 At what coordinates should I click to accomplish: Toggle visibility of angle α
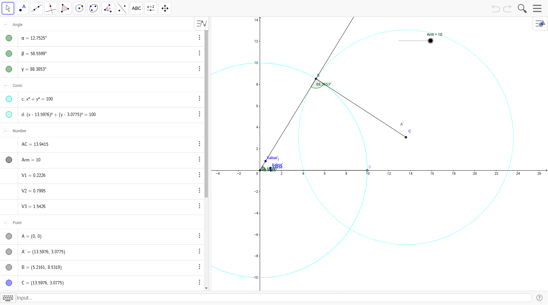[9, 38]
